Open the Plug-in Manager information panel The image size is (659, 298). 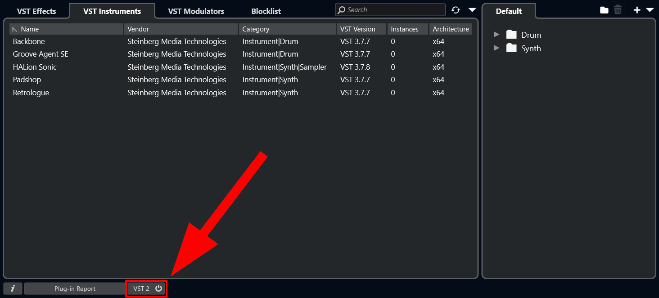[13, 289]
